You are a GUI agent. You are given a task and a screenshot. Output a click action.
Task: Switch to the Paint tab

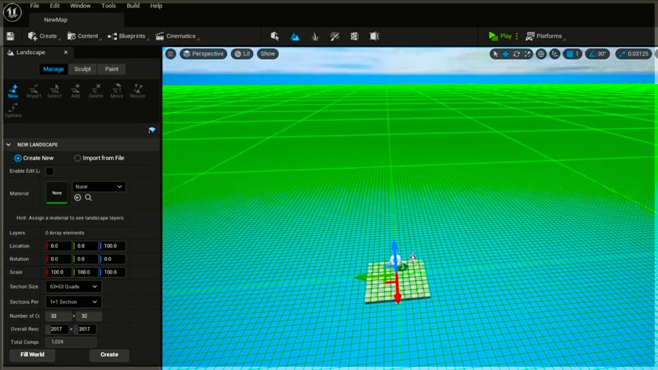pyautogui.click(x=112, y=69)
